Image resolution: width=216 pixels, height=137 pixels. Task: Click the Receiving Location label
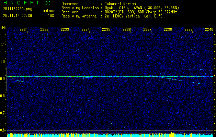[80, 8]
